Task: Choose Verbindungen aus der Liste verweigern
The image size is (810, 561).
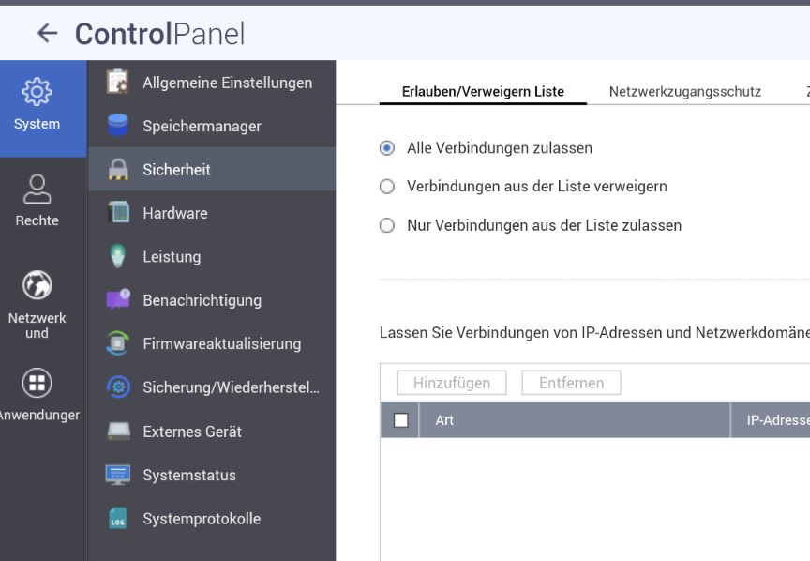Action: (386, 186)
